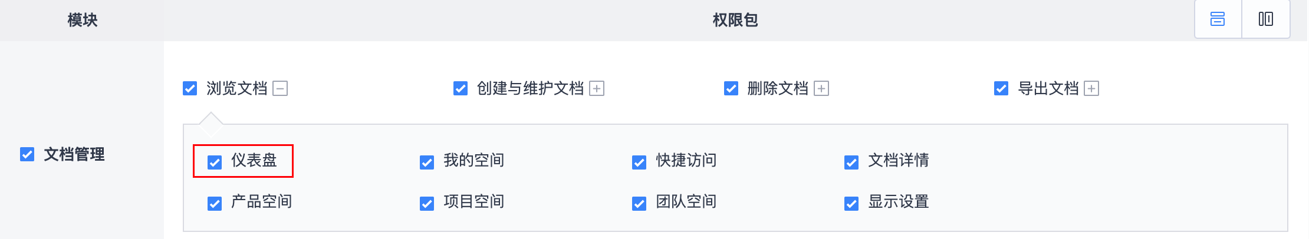Toggle the 导出文档 checkbox

[x=1001, y=88]
